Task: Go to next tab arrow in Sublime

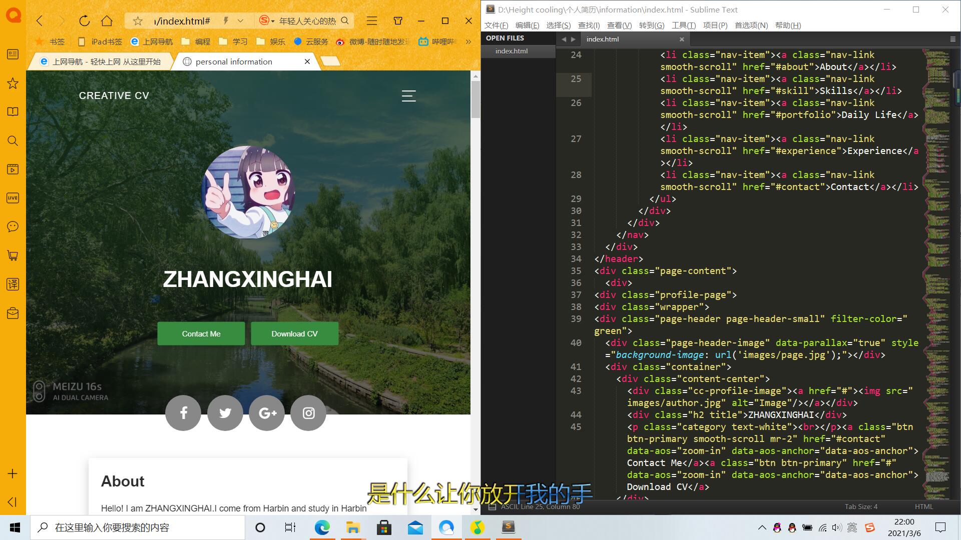Action: coord(574,39)
